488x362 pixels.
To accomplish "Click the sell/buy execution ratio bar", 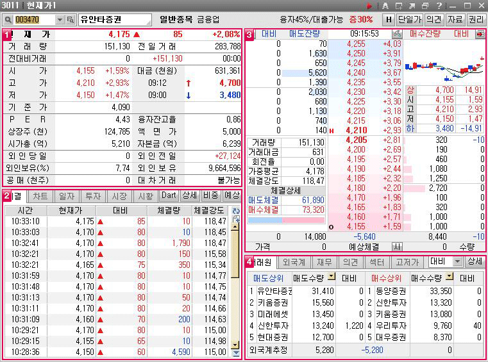I will (286, 220).
